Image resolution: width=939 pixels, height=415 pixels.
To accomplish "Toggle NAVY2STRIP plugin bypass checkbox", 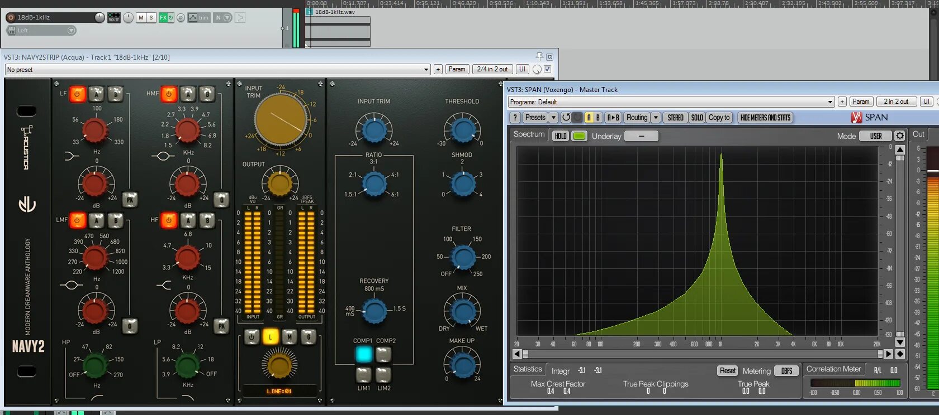I will [548, 69].
